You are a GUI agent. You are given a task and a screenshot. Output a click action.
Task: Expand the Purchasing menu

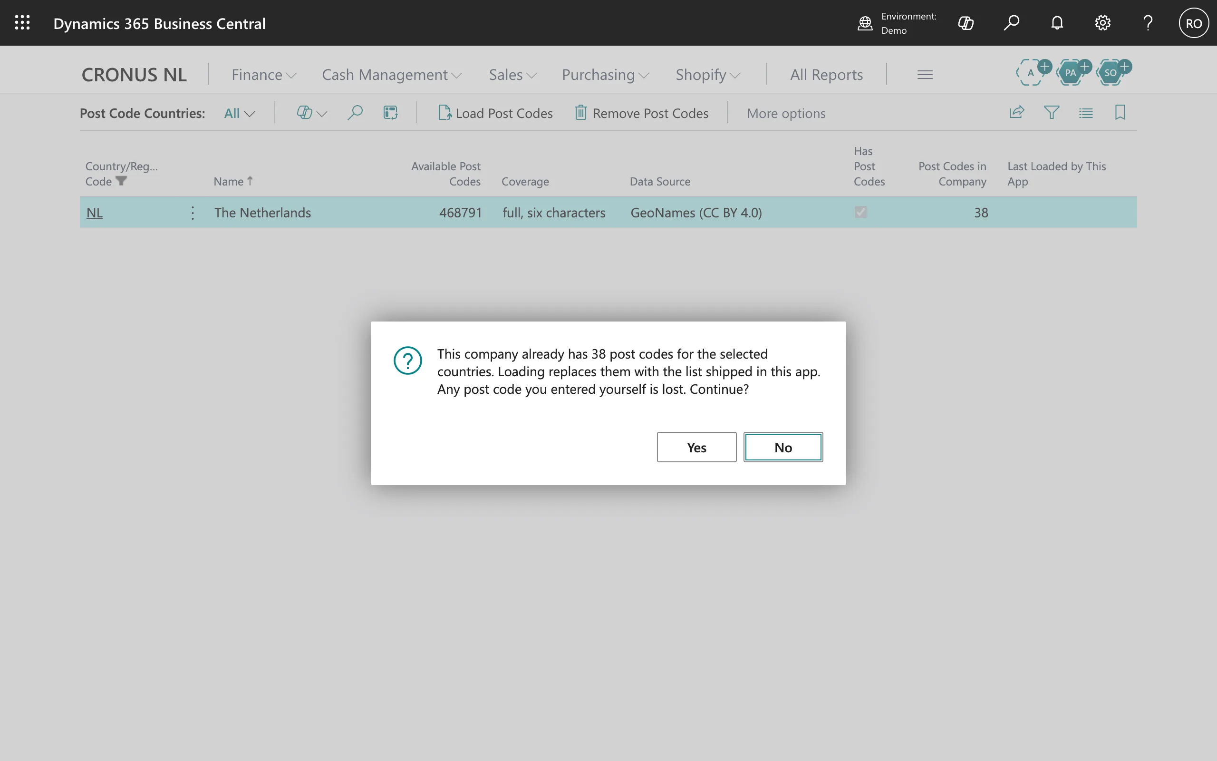pos(606,75)
